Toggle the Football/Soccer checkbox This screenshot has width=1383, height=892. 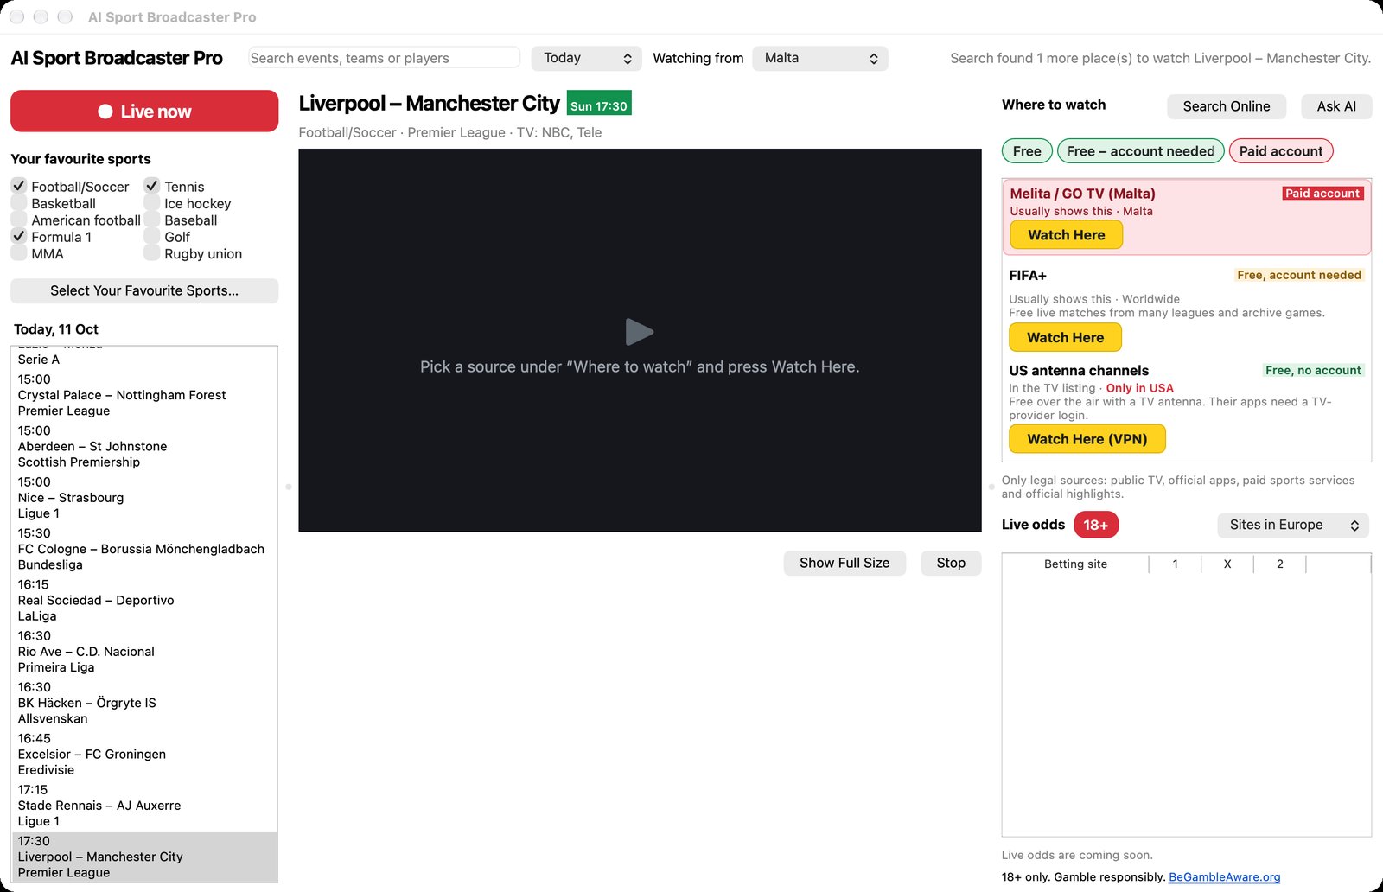[19, 186]
